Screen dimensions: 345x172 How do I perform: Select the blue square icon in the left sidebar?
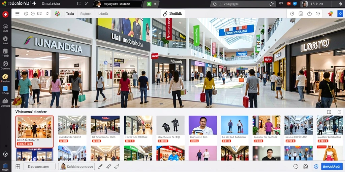point(5,89)
